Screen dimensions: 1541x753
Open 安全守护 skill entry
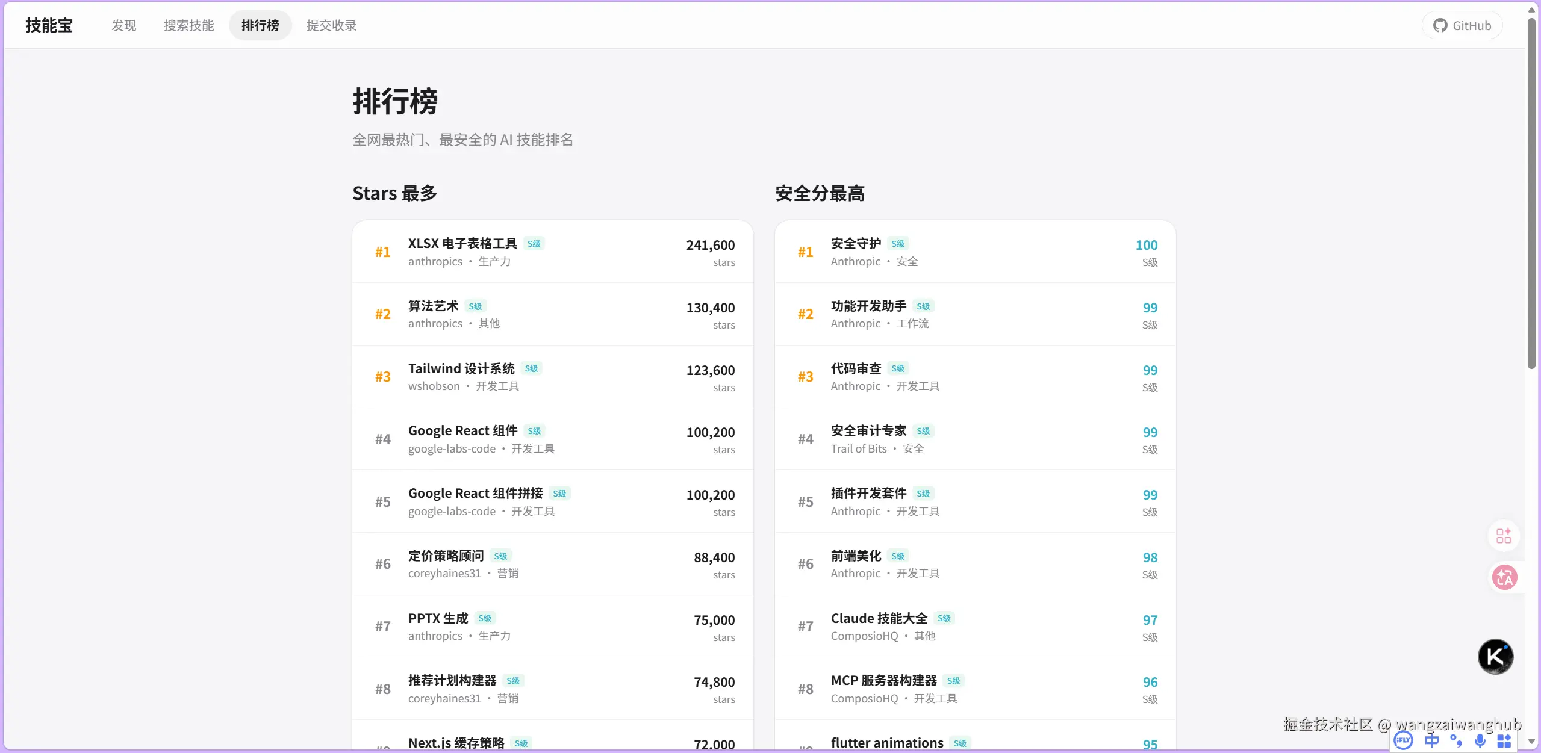tap(976, 252)
